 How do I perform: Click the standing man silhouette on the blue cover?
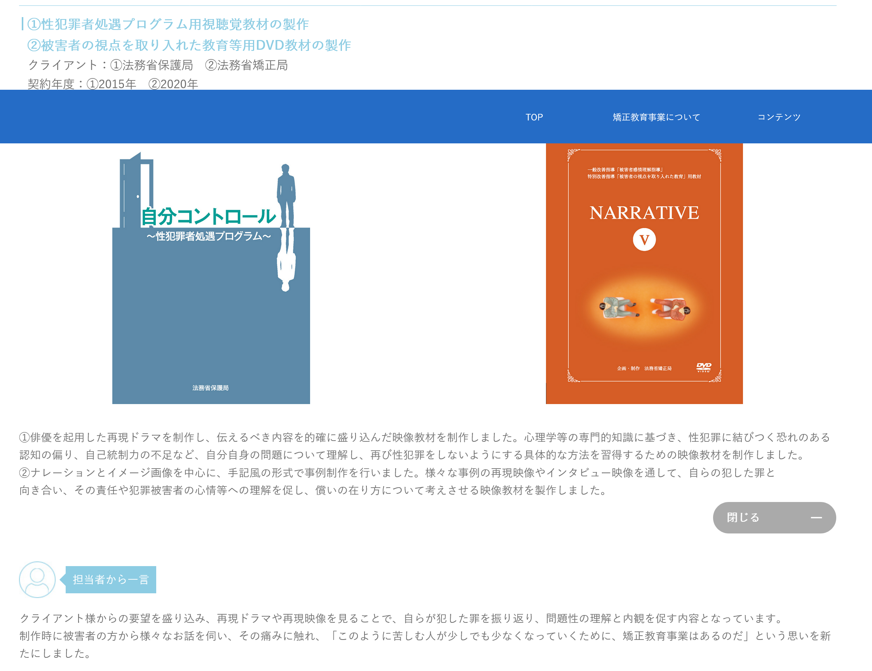pos(286,195)
